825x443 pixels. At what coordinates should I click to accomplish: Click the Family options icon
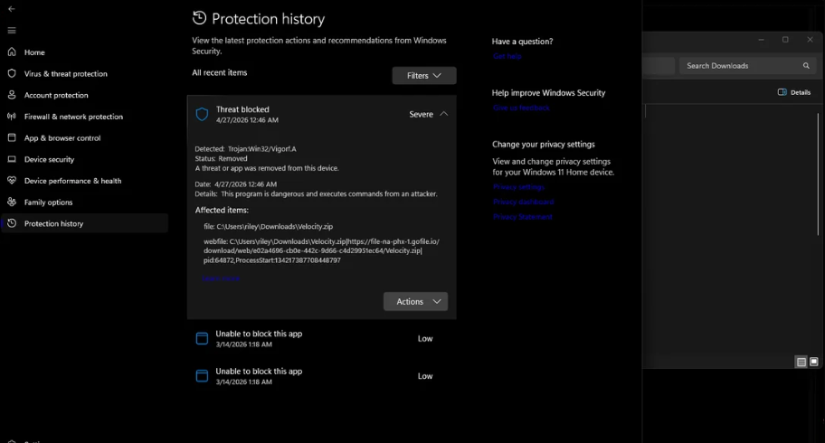12,203
